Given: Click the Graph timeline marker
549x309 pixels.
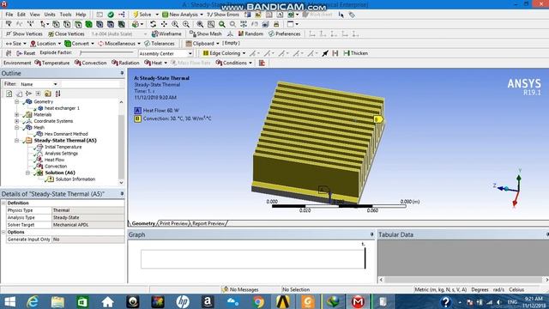Looking at the screenshot, I should [x=365, y=257].
